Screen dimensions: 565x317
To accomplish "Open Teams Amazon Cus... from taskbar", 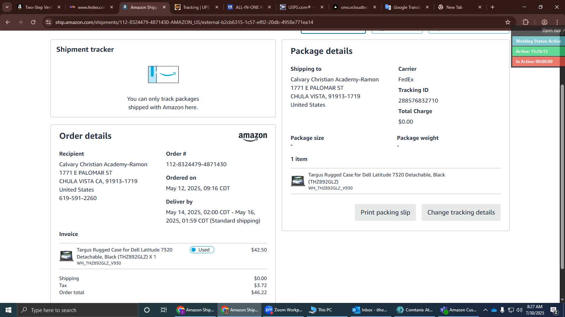I will click(x=458, y=310).
